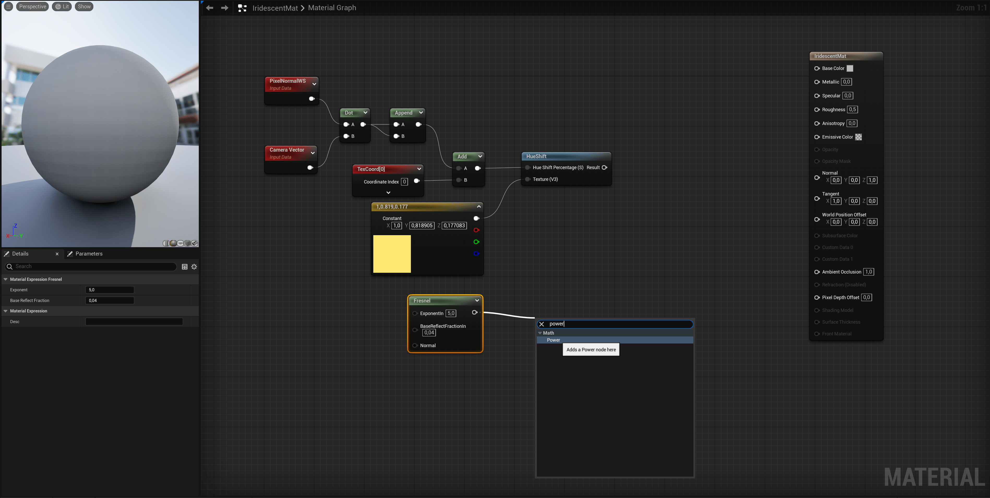Open viewport hamburger options menu
The width and height of the screenshot is (990, 498).
click(8, 7)
